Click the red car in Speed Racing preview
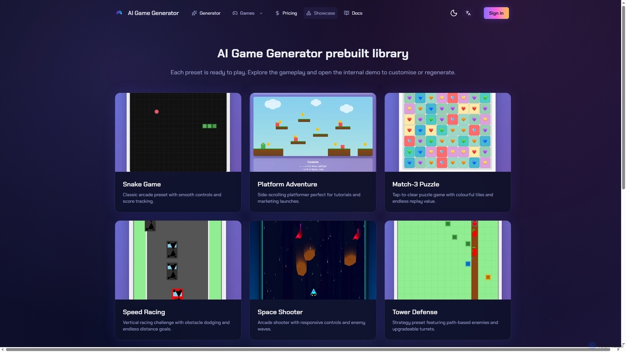Viewport: 626px width, 352px height. click(x=178, y=293)
